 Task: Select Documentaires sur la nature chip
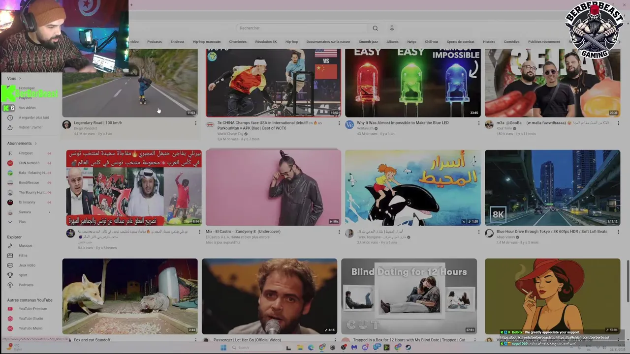(x=328, y=42)
